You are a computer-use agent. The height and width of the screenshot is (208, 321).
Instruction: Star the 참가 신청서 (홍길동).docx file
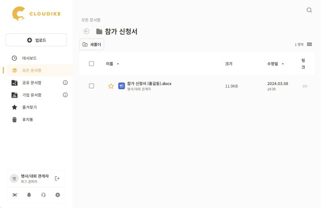click(111, 86)
